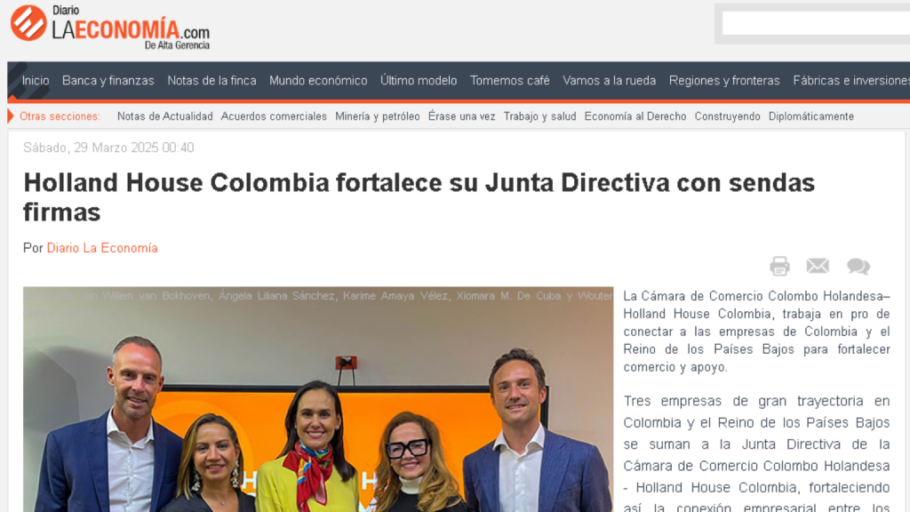
Task: Open Acuerdos comerciales subsection
Action: click(x=274, y=116)
